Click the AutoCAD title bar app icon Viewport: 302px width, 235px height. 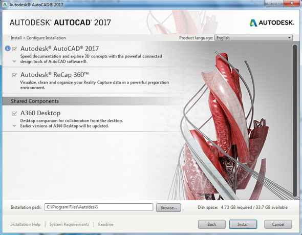click(5, 4)
